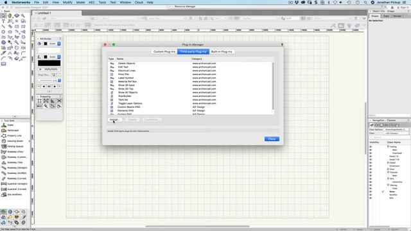Toggle visibility of the None class

point(371,192)
